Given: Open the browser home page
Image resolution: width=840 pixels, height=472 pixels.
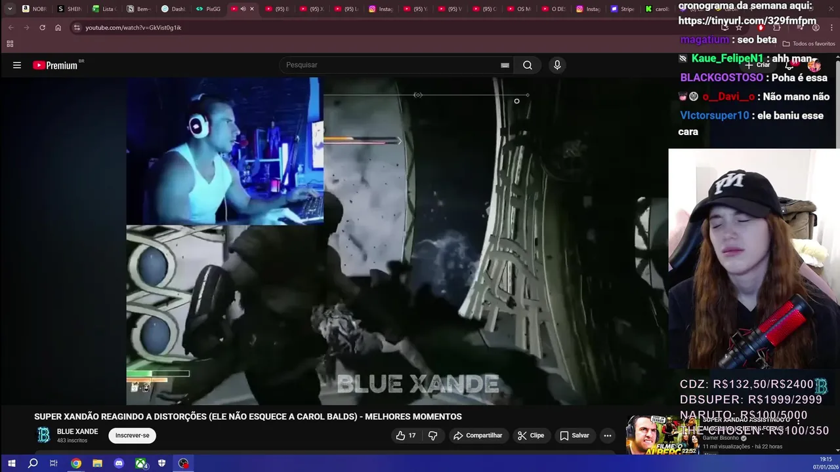Looking at the screenshot, I should coord(58,28).
